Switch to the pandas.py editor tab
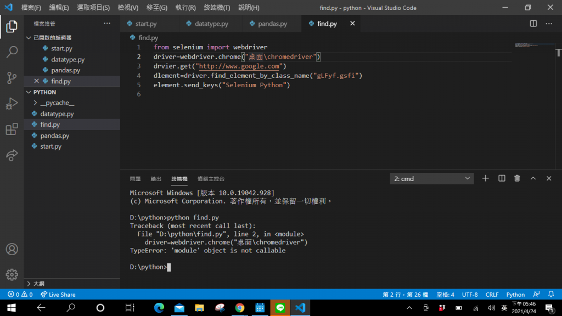The height and width of the screenshot is (316, 562). (x=272, y=24)
